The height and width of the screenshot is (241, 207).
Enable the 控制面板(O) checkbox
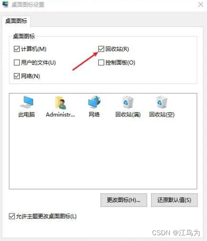[101, 63]
